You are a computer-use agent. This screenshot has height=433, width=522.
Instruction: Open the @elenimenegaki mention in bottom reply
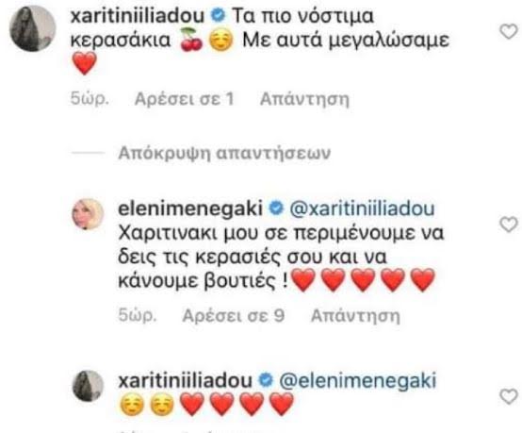click(x=357, y=381)
